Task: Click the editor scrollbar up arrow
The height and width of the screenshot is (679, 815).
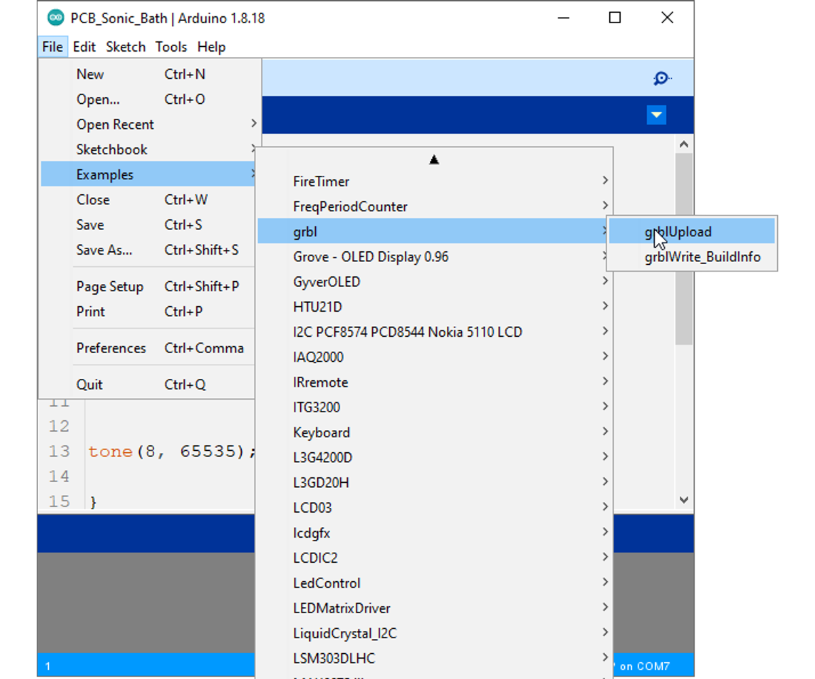Action: pyautogui.click(x=684, y=144)
